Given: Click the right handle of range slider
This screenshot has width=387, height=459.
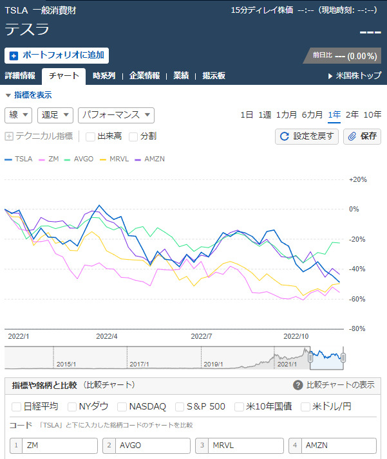Looking at the screenshot, I should (x=343, y=357).
